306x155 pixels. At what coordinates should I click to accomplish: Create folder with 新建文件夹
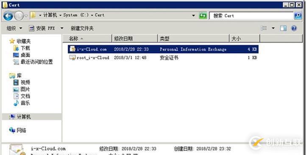coord(82,28)
